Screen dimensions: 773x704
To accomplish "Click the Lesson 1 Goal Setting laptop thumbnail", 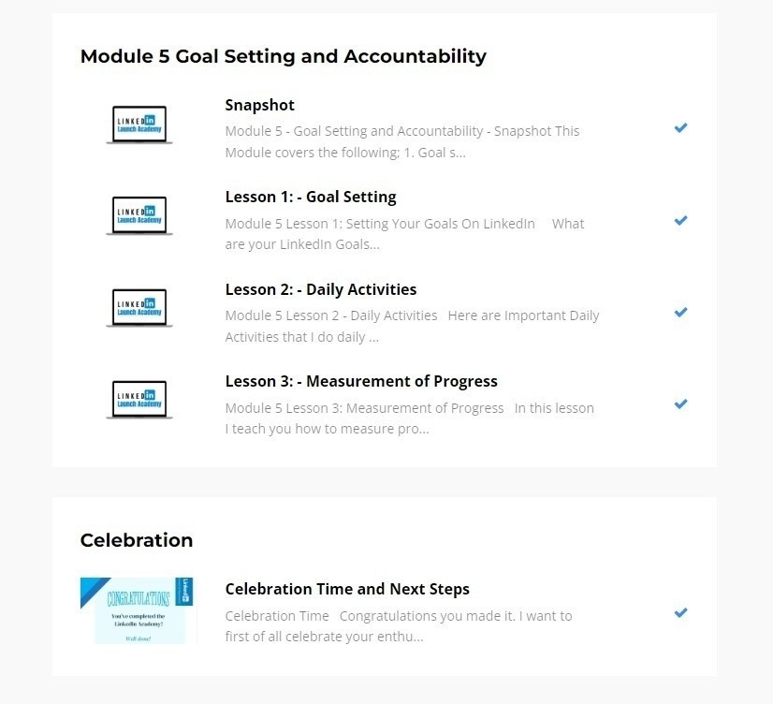I will pos(139,216).
